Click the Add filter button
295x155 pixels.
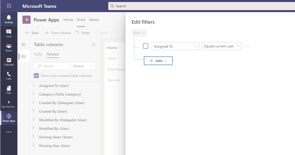[158, 61]
